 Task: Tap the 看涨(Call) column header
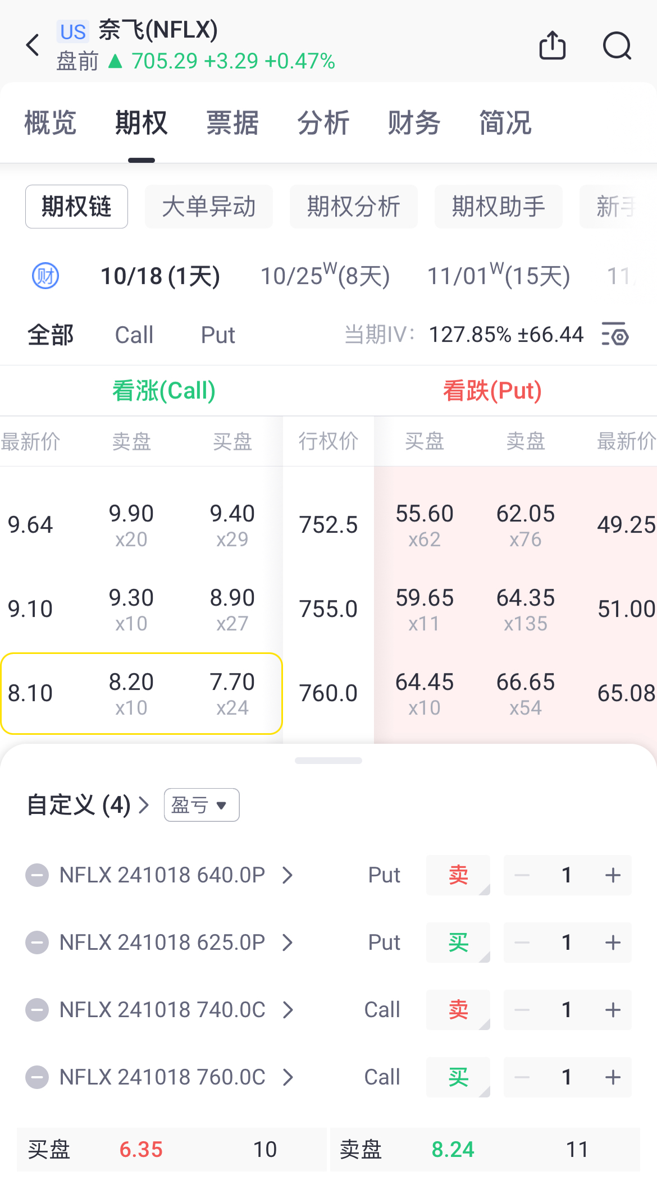(x=164, y=390)
